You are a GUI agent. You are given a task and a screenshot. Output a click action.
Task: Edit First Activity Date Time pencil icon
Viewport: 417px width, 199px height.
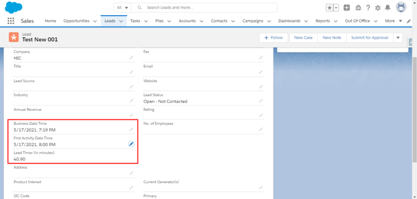131,144
